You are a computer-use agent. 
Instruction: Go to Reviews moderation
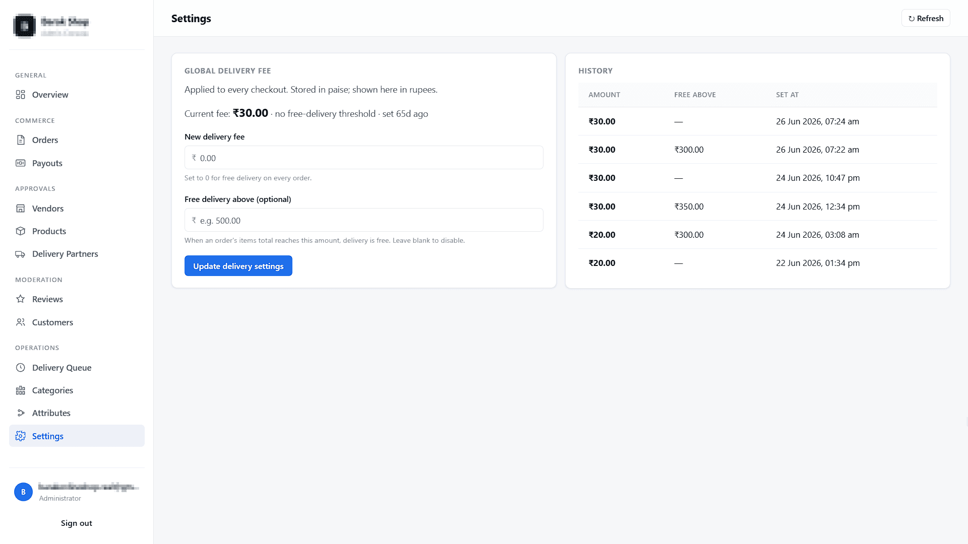[77, 299]
